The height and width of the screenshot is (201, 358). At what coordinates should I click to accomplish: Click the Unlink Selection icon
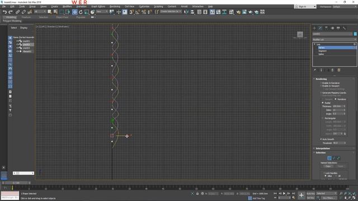click(23, 12)
